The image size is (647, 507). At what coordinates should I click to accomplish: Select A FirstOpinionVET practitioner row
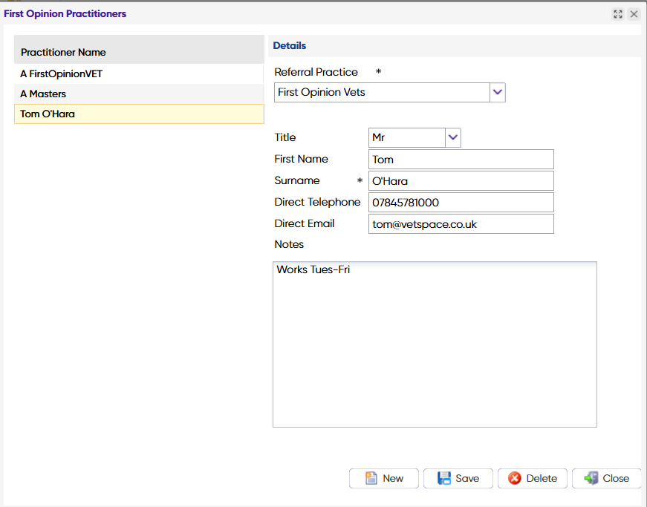pyautogui.click(x=139, y=74)
